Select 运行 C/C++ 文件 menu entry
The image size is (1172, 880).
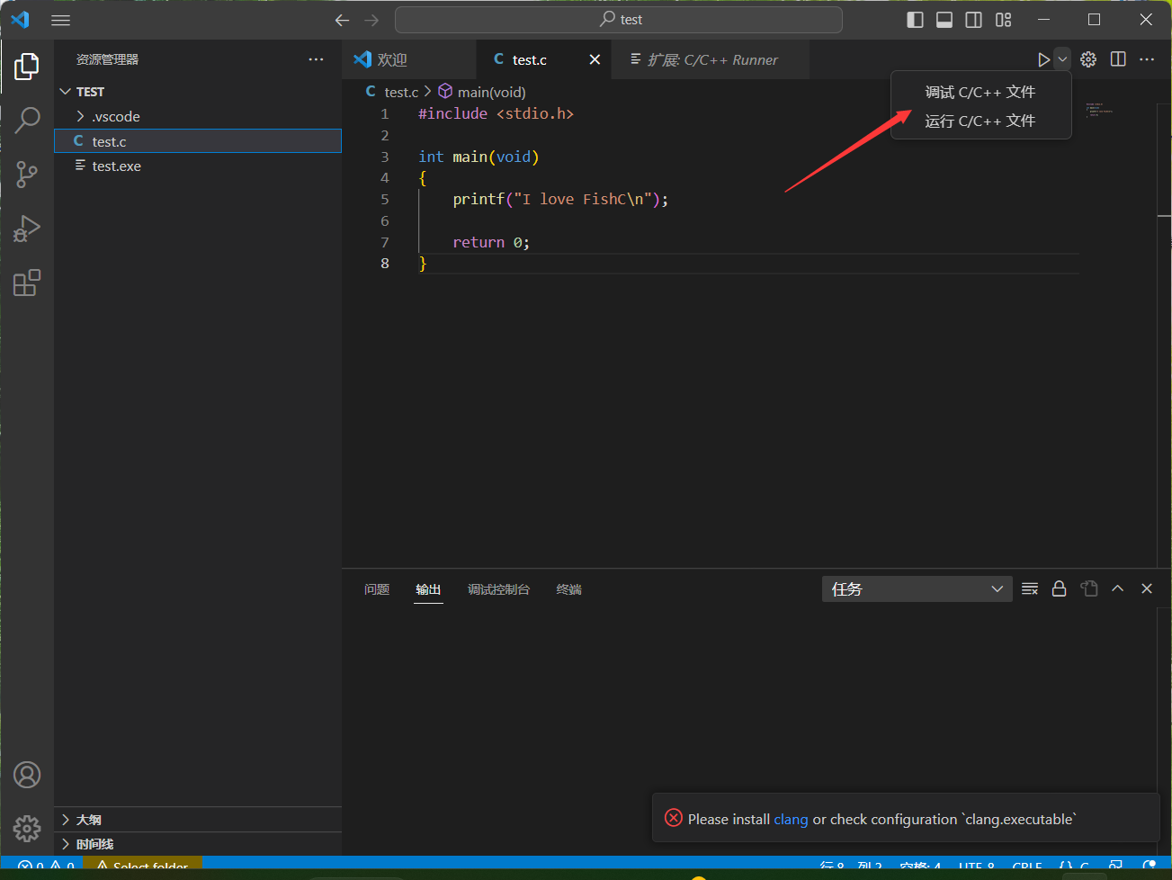point(980,121)
